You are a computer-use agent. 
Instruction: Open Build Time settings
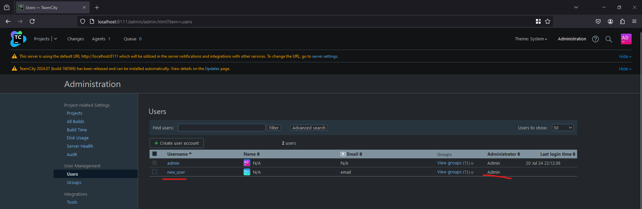point(77,130)
